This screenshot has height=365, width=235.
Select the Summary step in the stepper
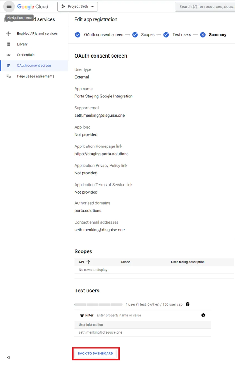pos(218,34)
